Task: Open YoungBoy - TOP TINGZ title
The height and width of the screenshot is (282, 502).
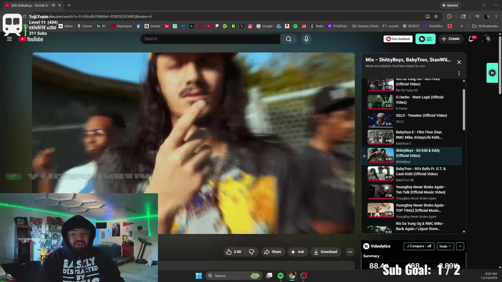Action: click(421, 208)
